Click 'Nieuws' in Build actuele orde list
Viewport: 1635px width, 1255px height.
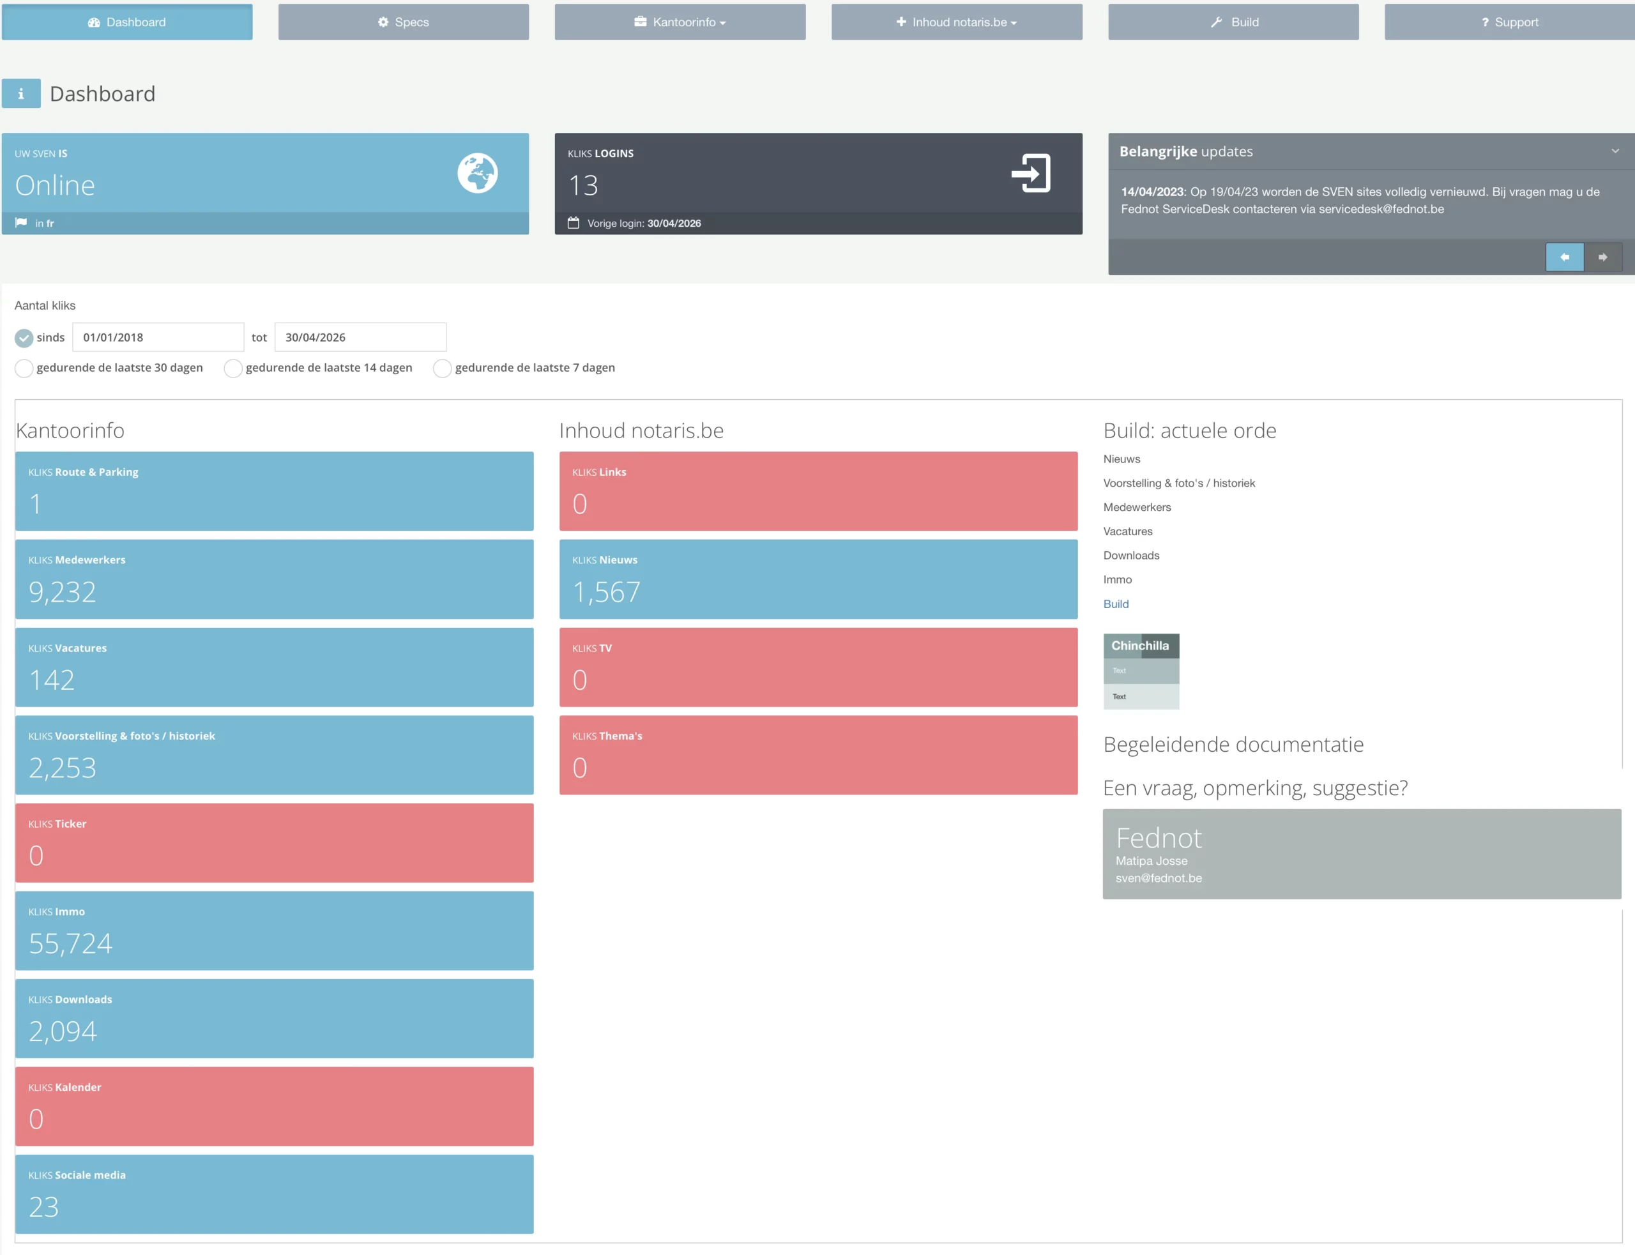[x=1122, y=459]
